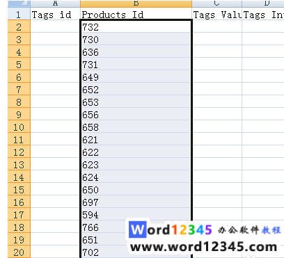Select row 14 header
Viewport: 284px width, 258px height.
pos(19,177)
